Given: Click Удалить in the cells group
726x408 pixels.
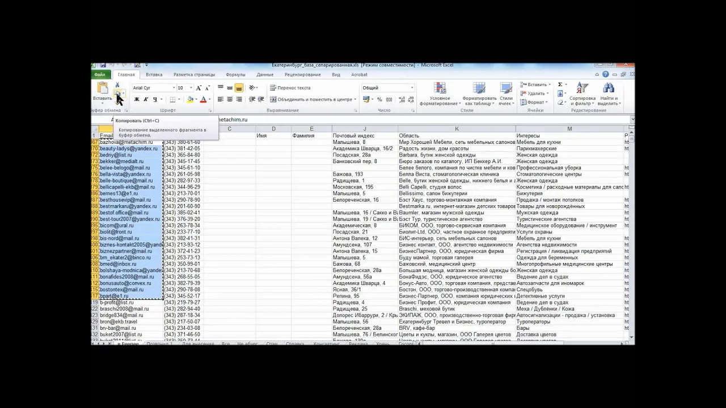Looking at the screenshot, I should click(534, 93).
